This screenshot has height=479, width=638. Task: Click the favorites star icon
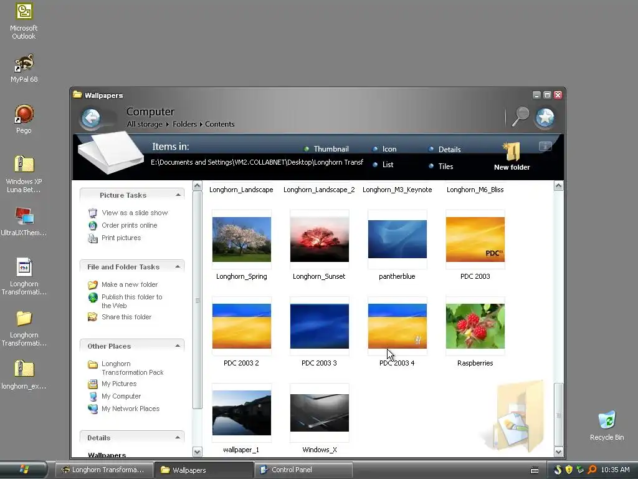545,118
